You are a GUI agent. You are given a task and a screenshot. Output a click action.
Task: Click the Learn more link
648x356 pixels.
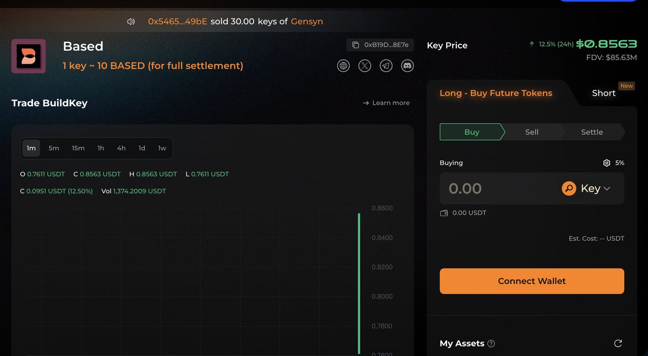386,103
